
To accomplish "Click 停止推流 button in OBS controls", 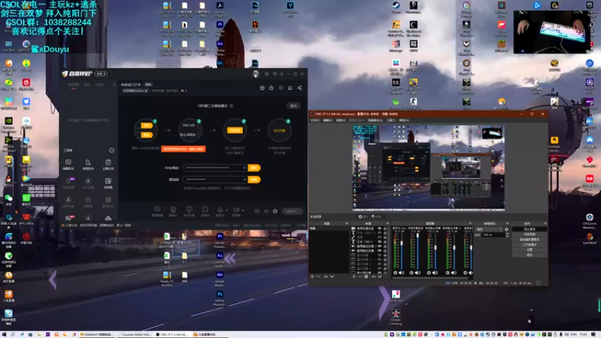I will point(530,229).
